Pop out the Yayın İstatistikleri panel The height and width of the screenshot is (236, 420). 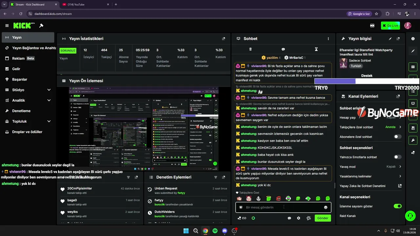(223, 39)
